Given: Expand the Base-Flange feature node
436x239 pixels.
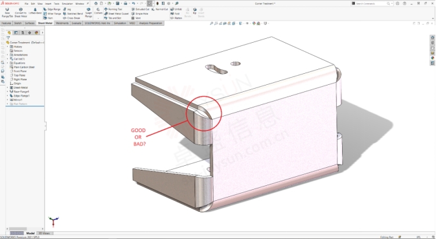Looking at the screenshot, I should (x=8, y=91).
